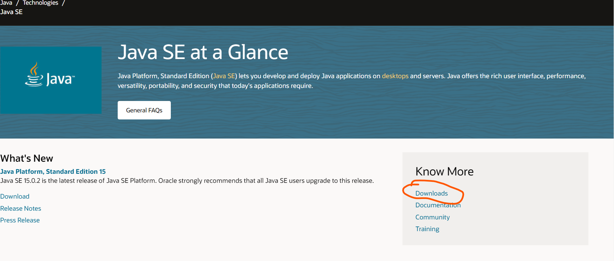Open the Community link in Know More

coord(432,217)
